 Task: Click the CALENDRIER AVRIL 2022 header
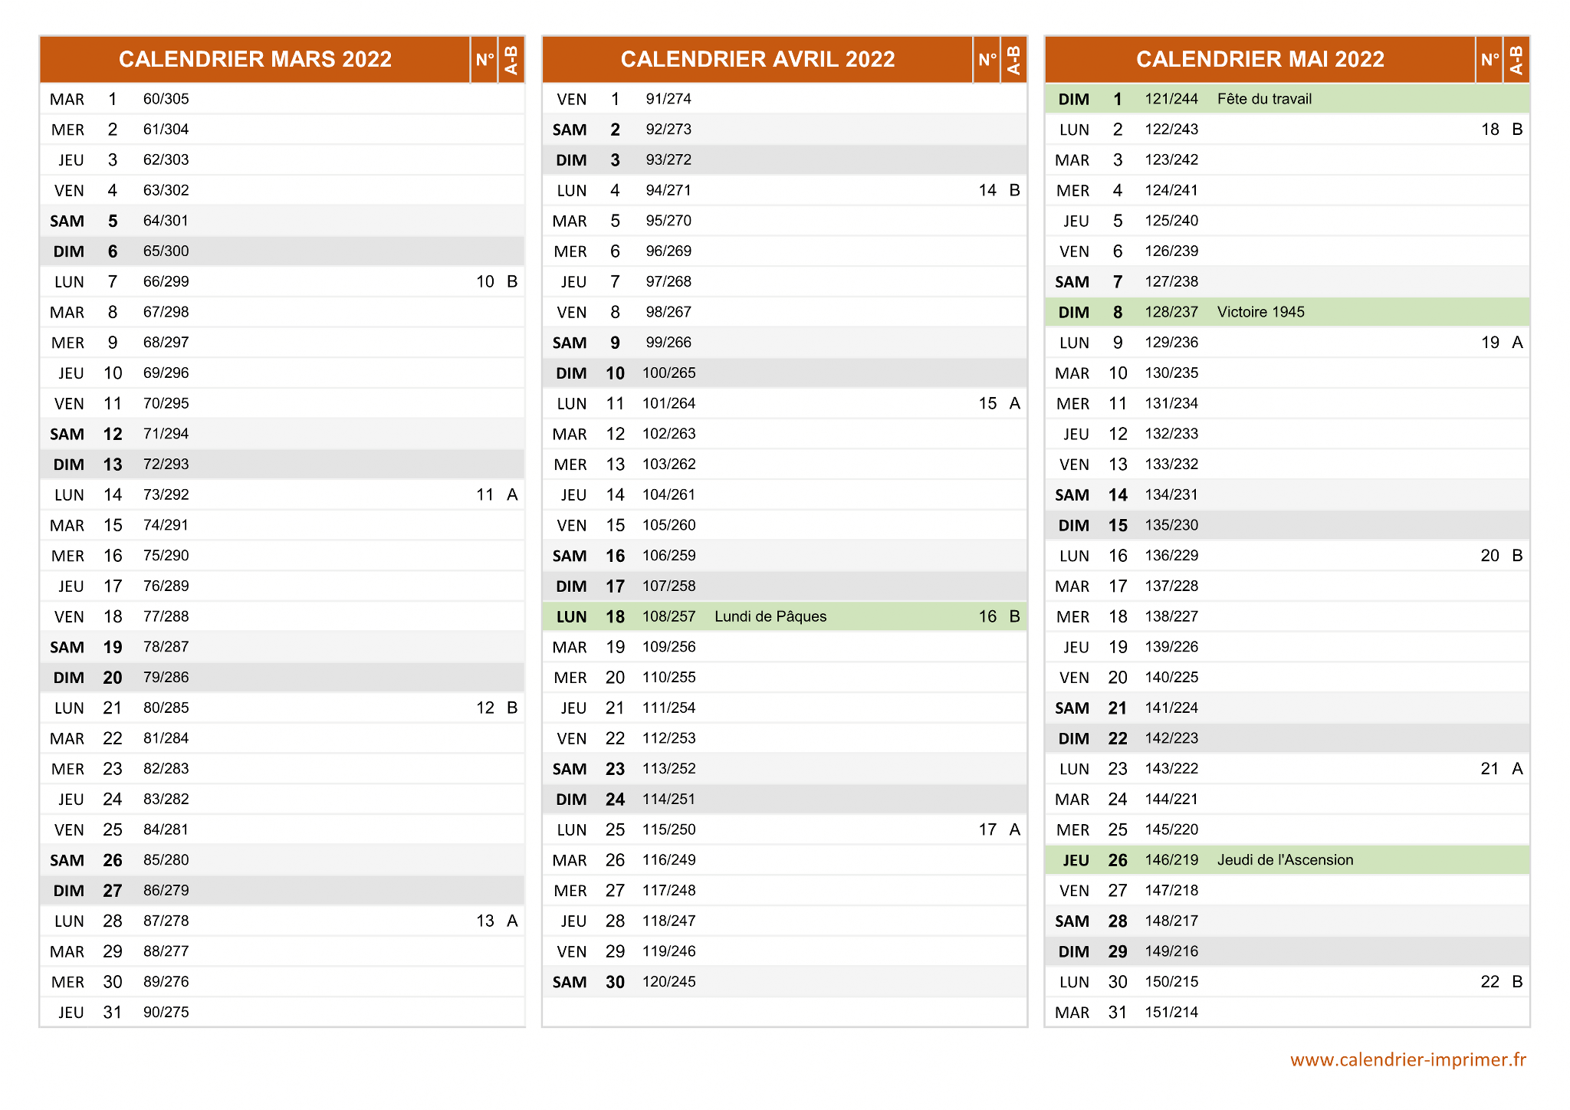pos(757,59)
